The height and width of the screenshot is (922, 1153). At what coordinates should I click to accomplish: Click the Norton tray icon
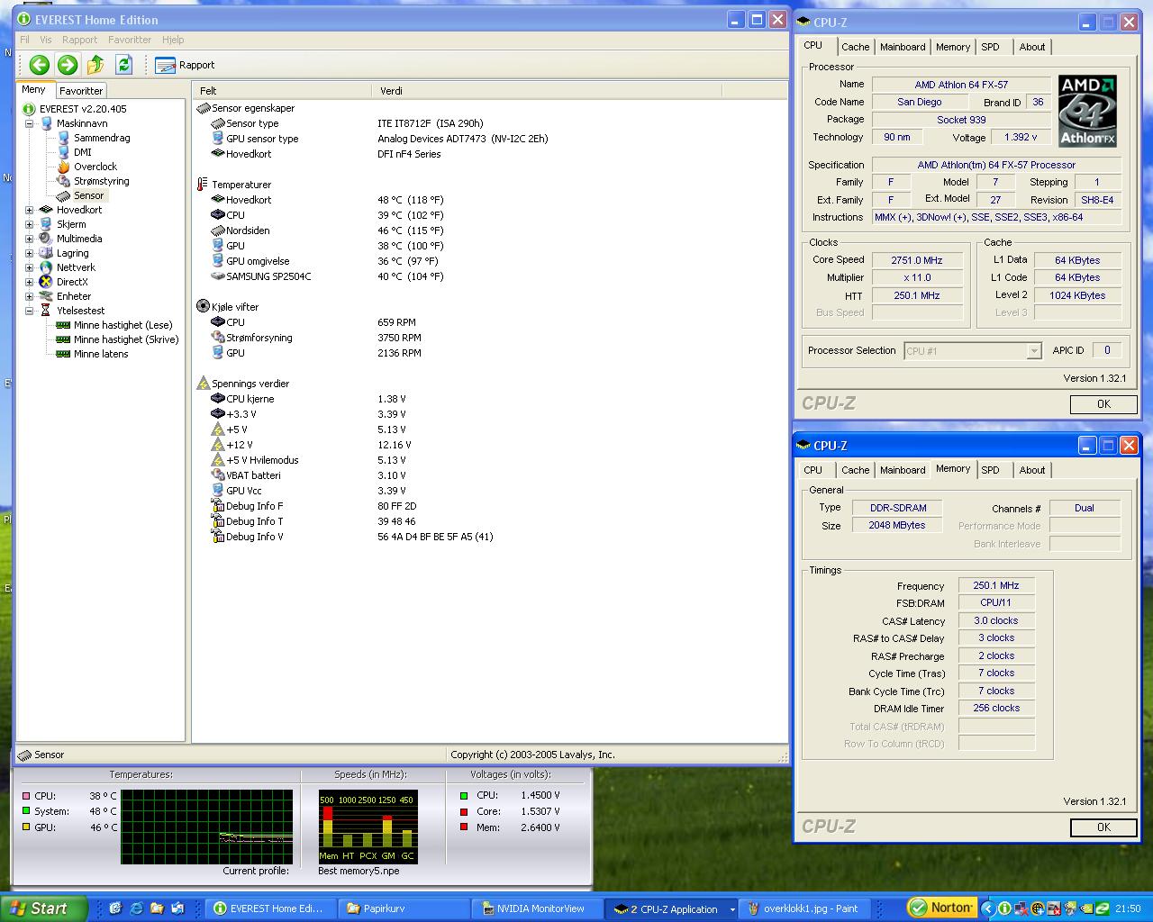[941, 908]
